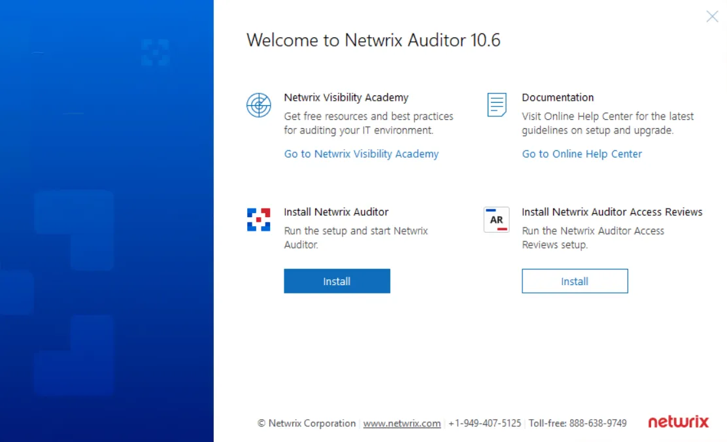Close the Netwrix Auditor welcome window
Viewport: 727px width, 442px height.
[712, 17]
